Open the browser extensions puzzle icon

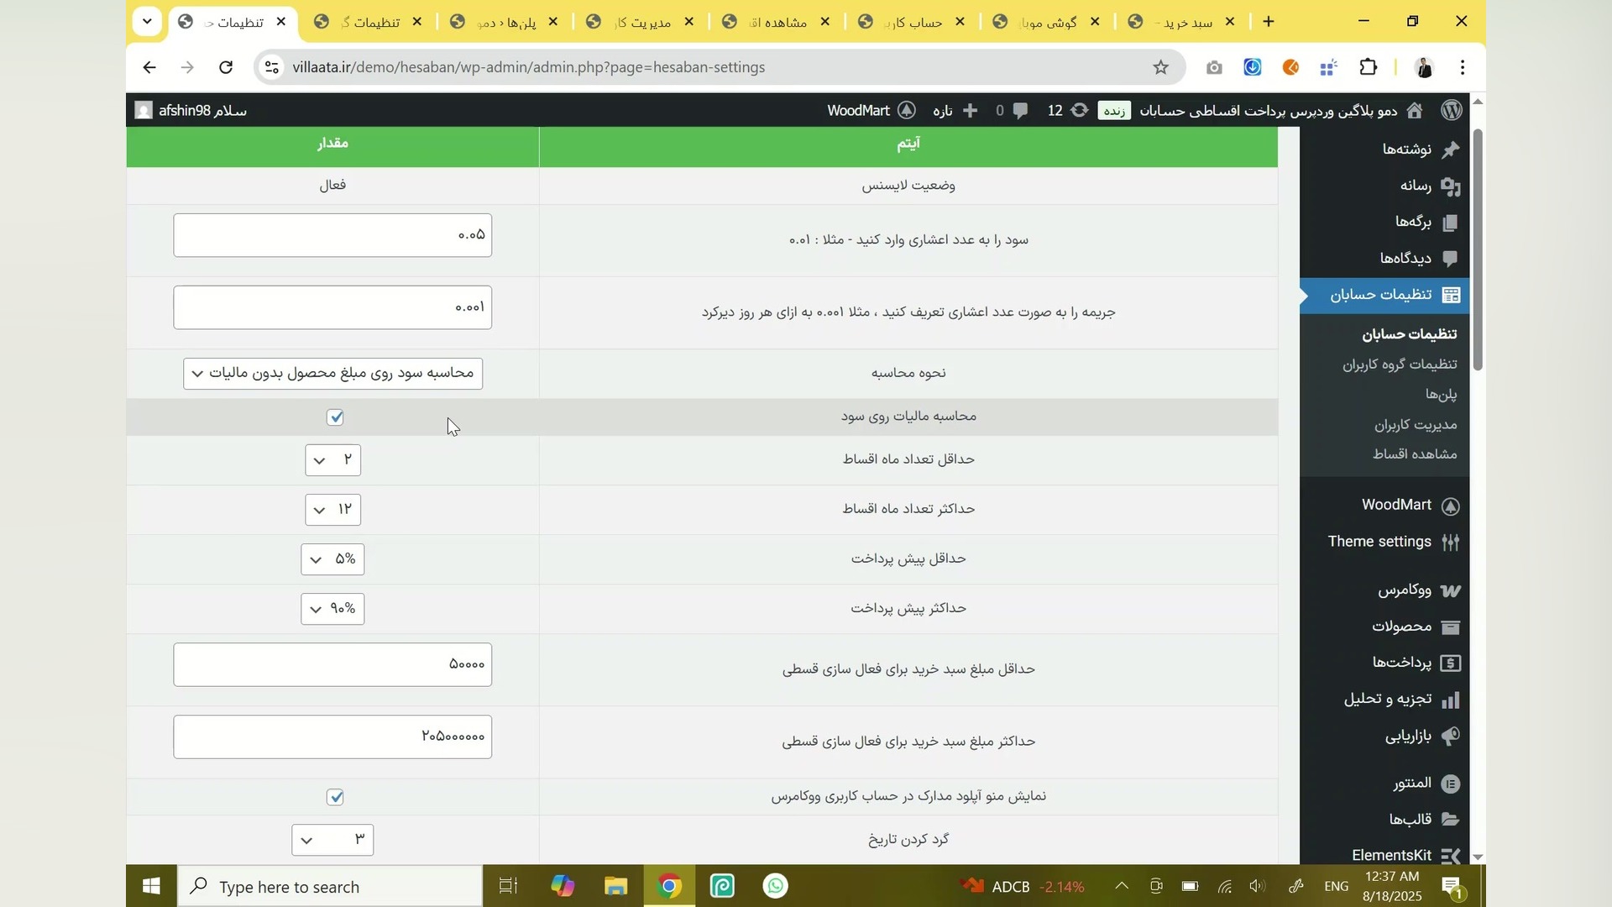pos(1369,67)
